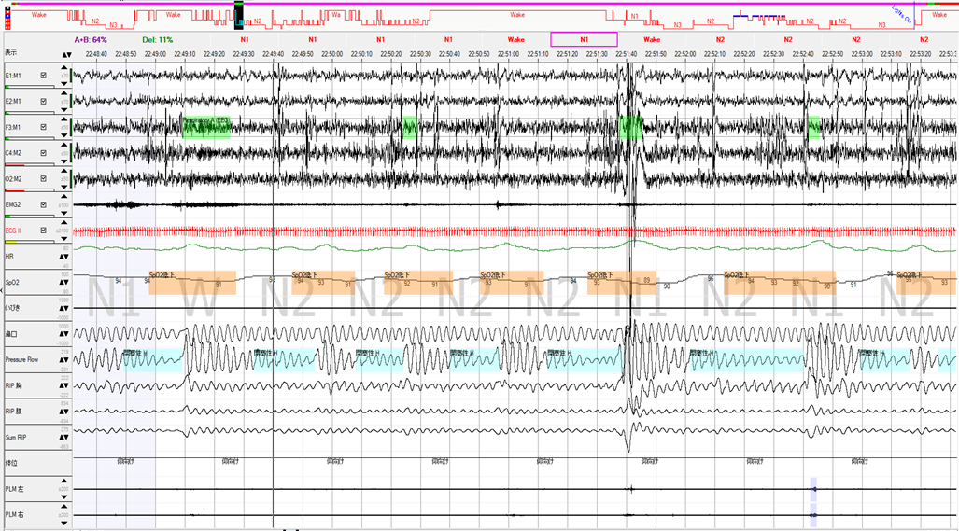The height and width of the screenshot is (531, 959).
Task: Lower ECG II scale with down arrow
Action: click(x=64, y=238)
